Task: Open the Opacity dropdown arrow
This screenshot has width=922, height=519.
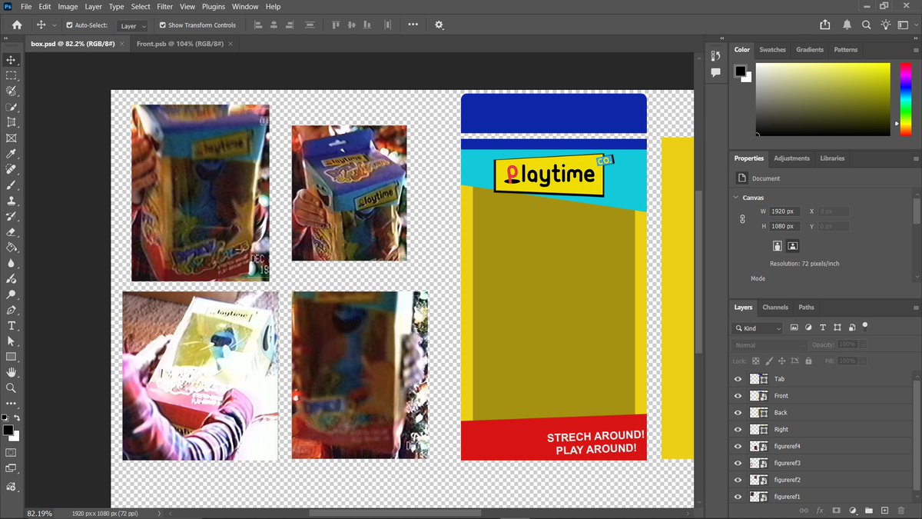Action: pos(863,344)
